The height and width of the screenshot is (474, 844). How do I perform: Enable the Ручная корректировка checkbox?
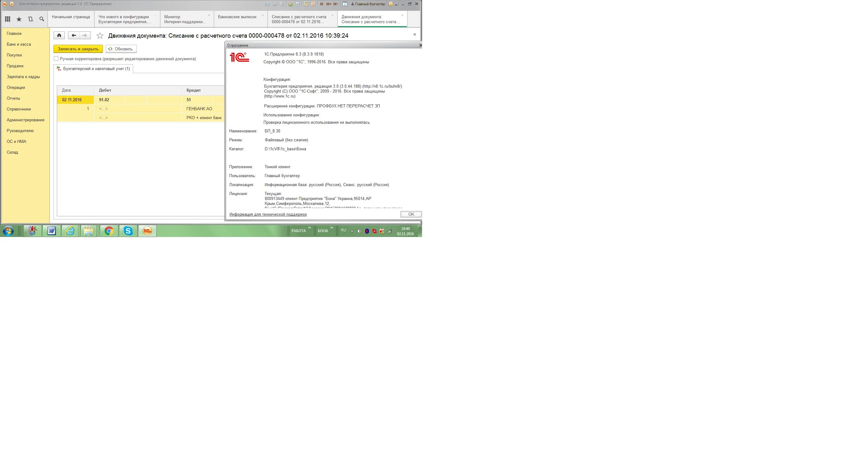pyautogui.click(x=56, y=59)
